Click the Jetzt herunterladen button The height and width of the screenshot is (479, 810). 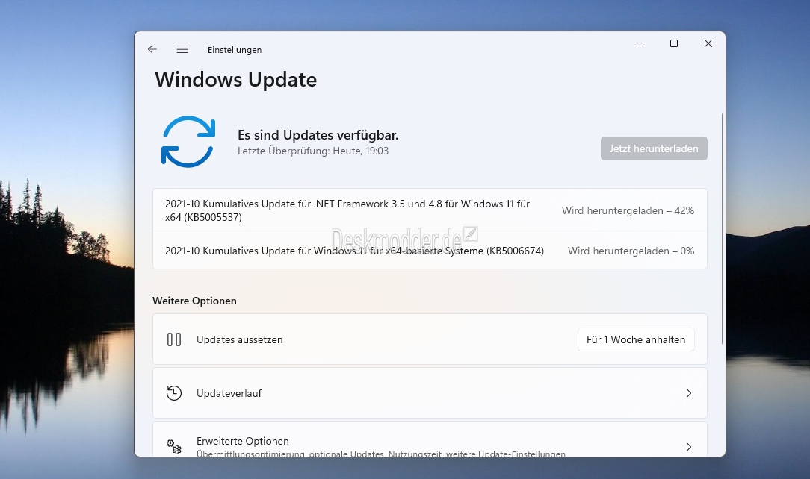click(x=654, y=148)
